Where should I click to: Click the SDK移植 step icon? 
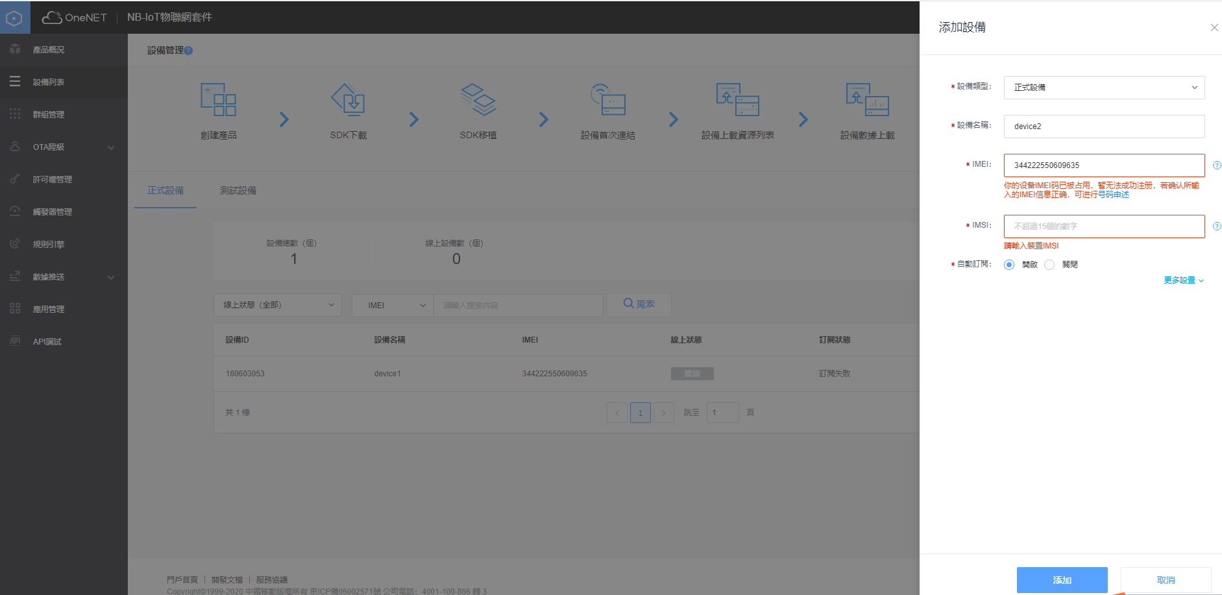478,99
